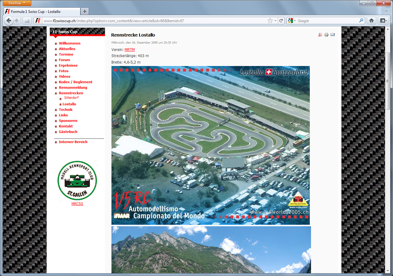Select the Lostallo submenu item
393x276 pixels.
tap(69, 104)
